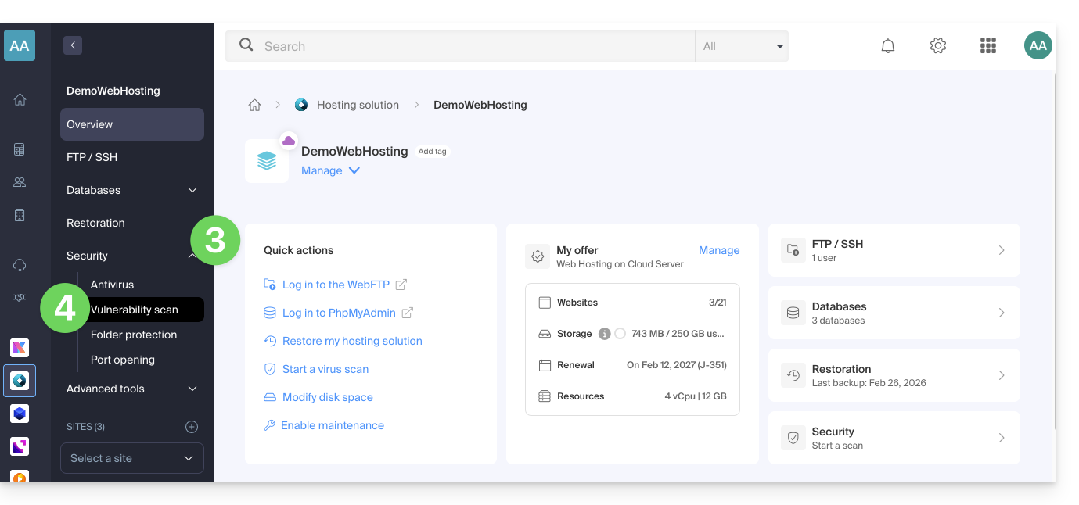Click the Log in to PhpMyAdmin link
The image size is (1079, 505).
[x=339, y=313]
